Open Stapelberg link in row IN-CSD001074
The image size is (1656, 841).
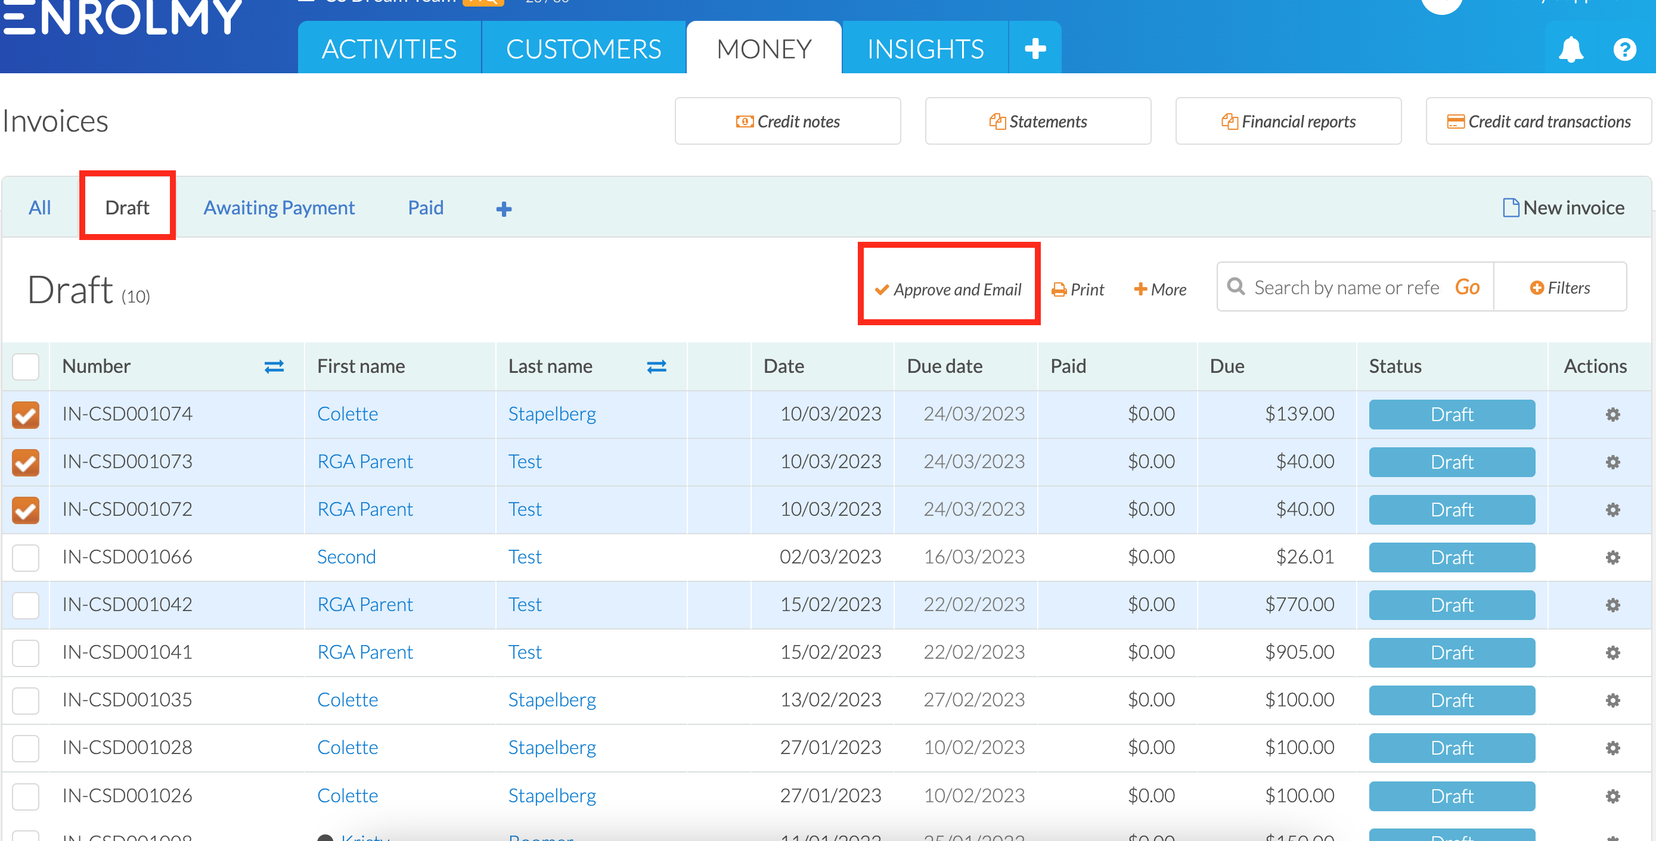tap(552, 415)
